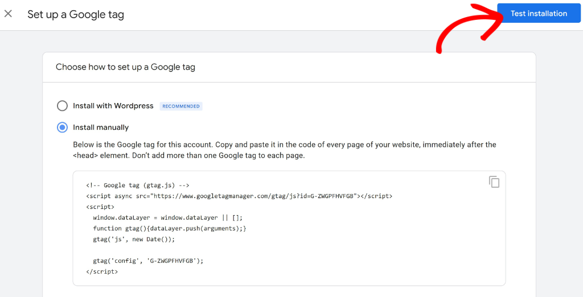Click the opening <script> tag line
The height and width of the screenshot is (297, 583).
100,207
